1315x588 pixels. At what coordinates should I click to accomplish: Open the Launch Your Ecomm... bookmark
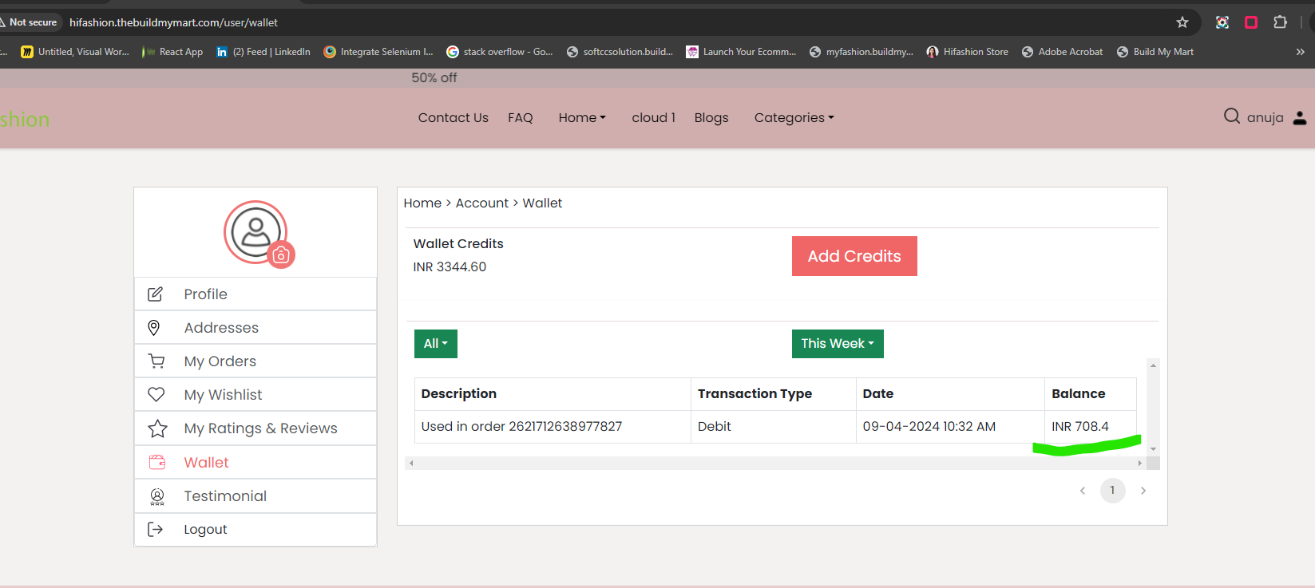coord(741,52)
